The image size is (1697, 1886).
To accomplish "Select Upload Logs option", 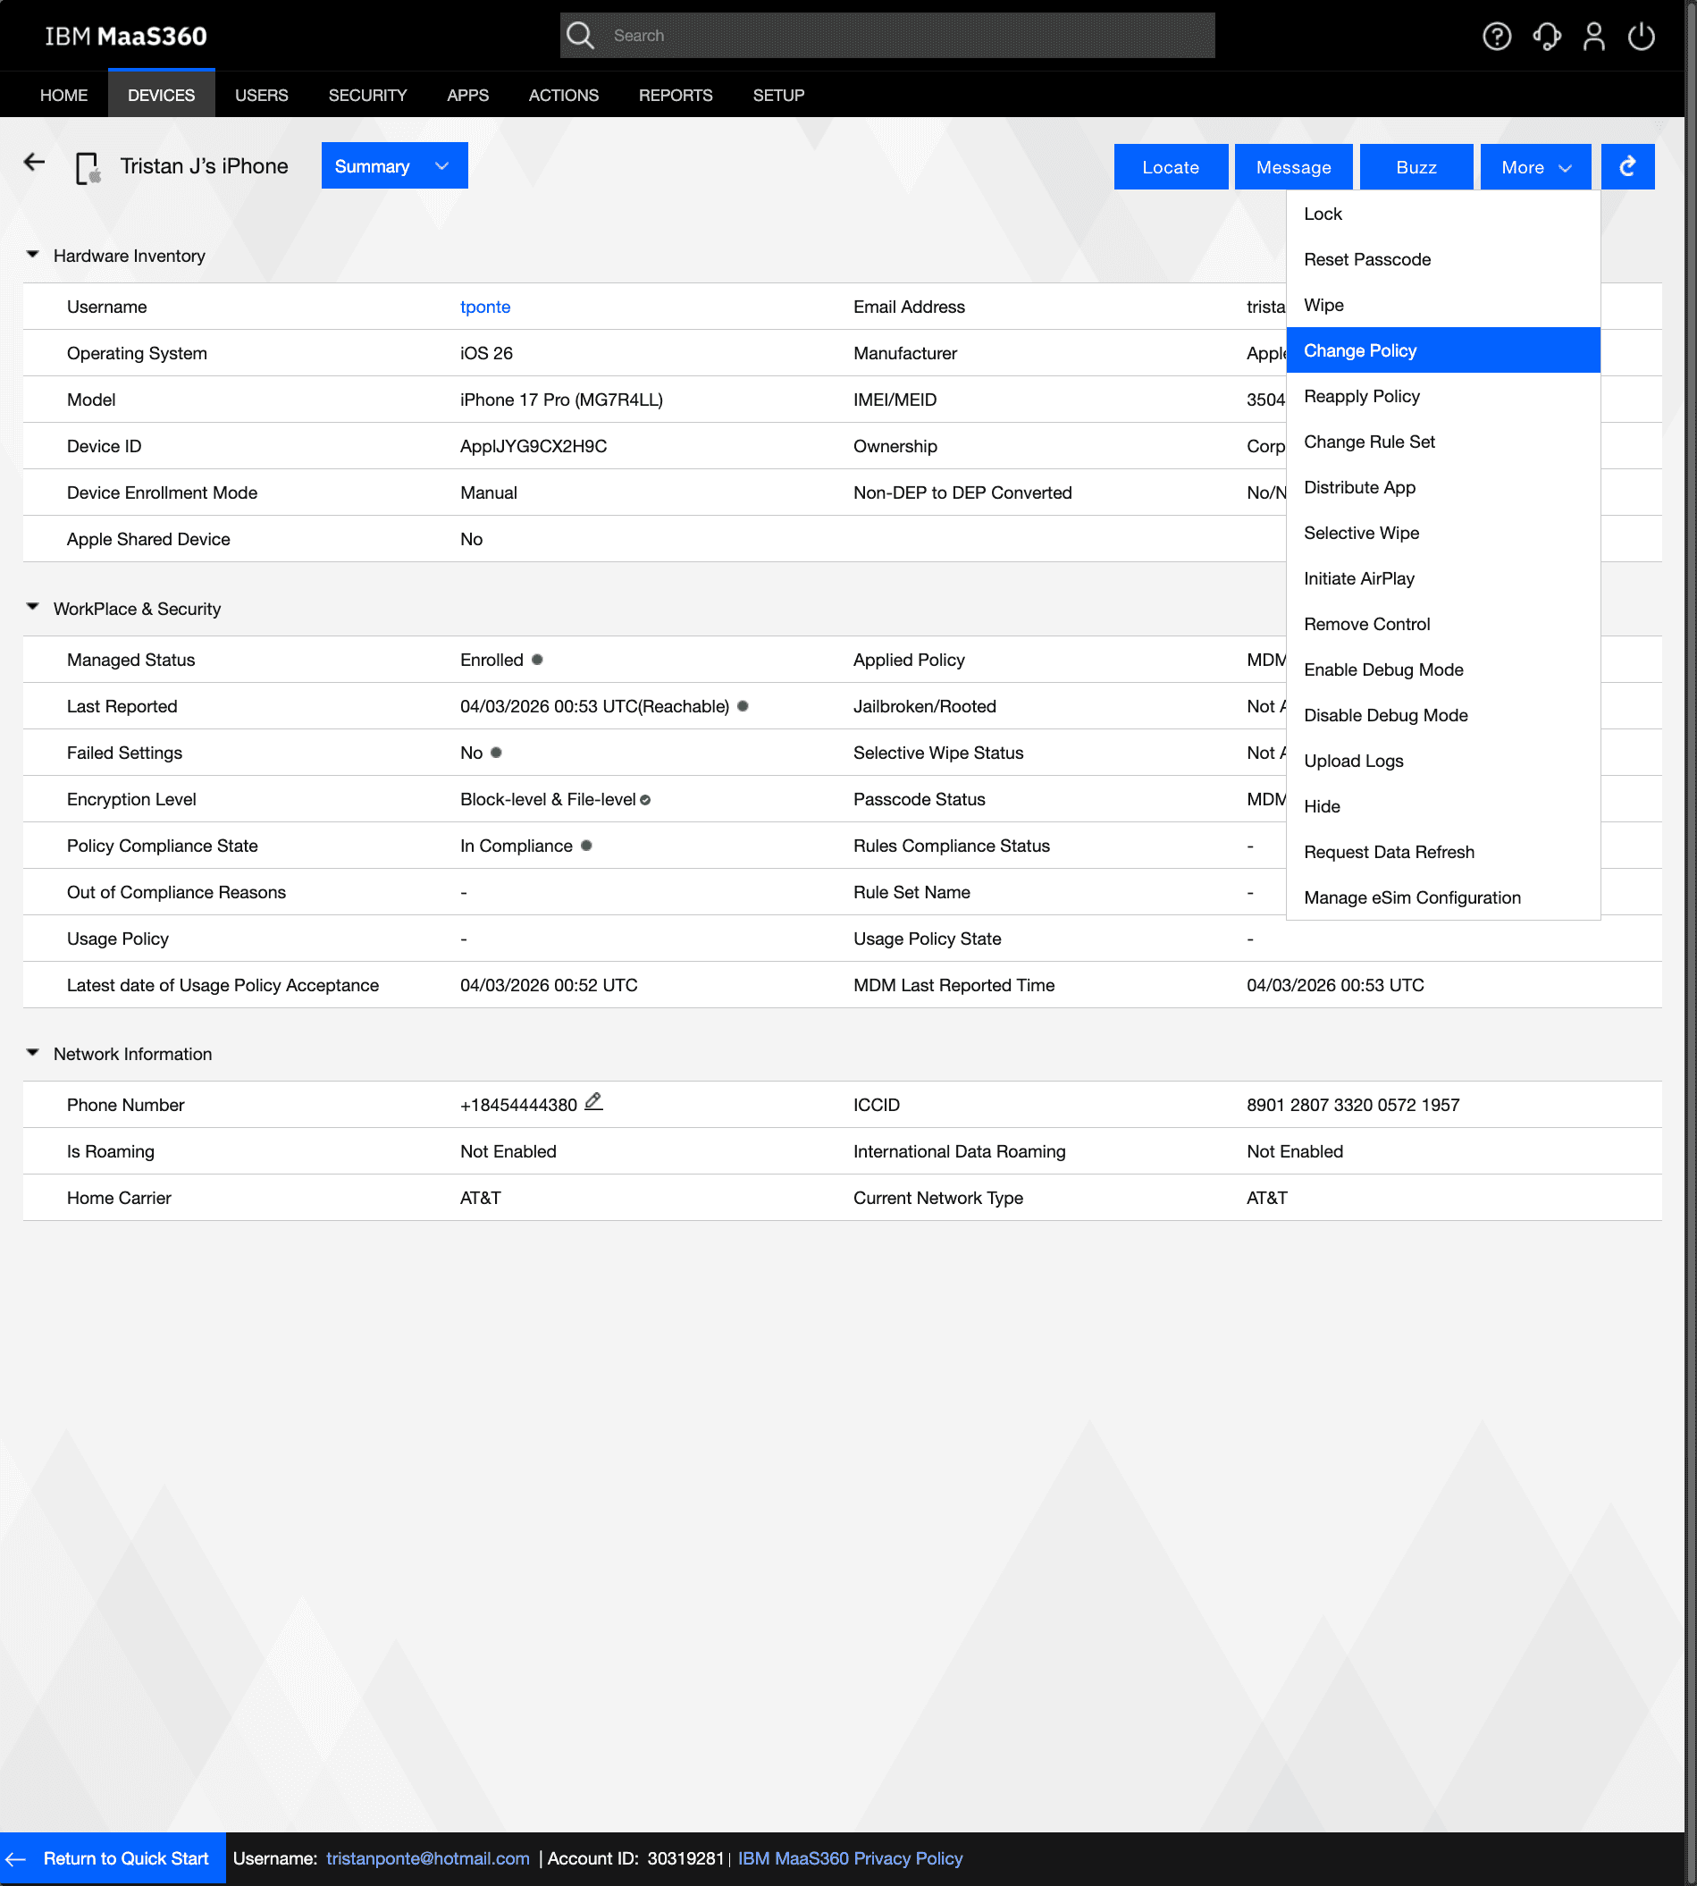I will [x=1442, y=762].
